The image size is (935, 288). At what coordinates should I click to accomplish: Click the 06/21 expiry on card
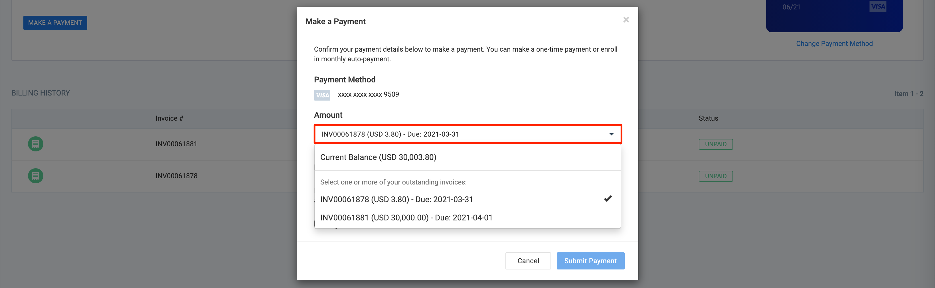pyautogui.click(x=791, y=7)
